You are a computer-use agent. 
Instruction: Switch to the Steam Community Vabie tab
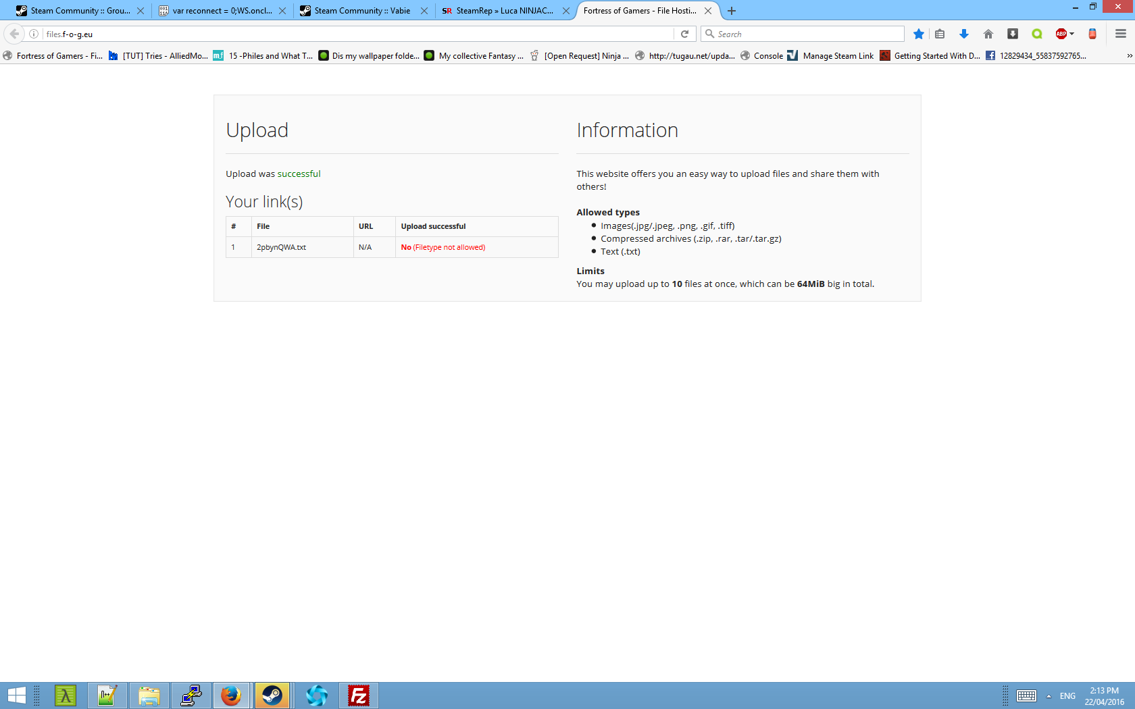pyautogui.click(x=361, y=11)
